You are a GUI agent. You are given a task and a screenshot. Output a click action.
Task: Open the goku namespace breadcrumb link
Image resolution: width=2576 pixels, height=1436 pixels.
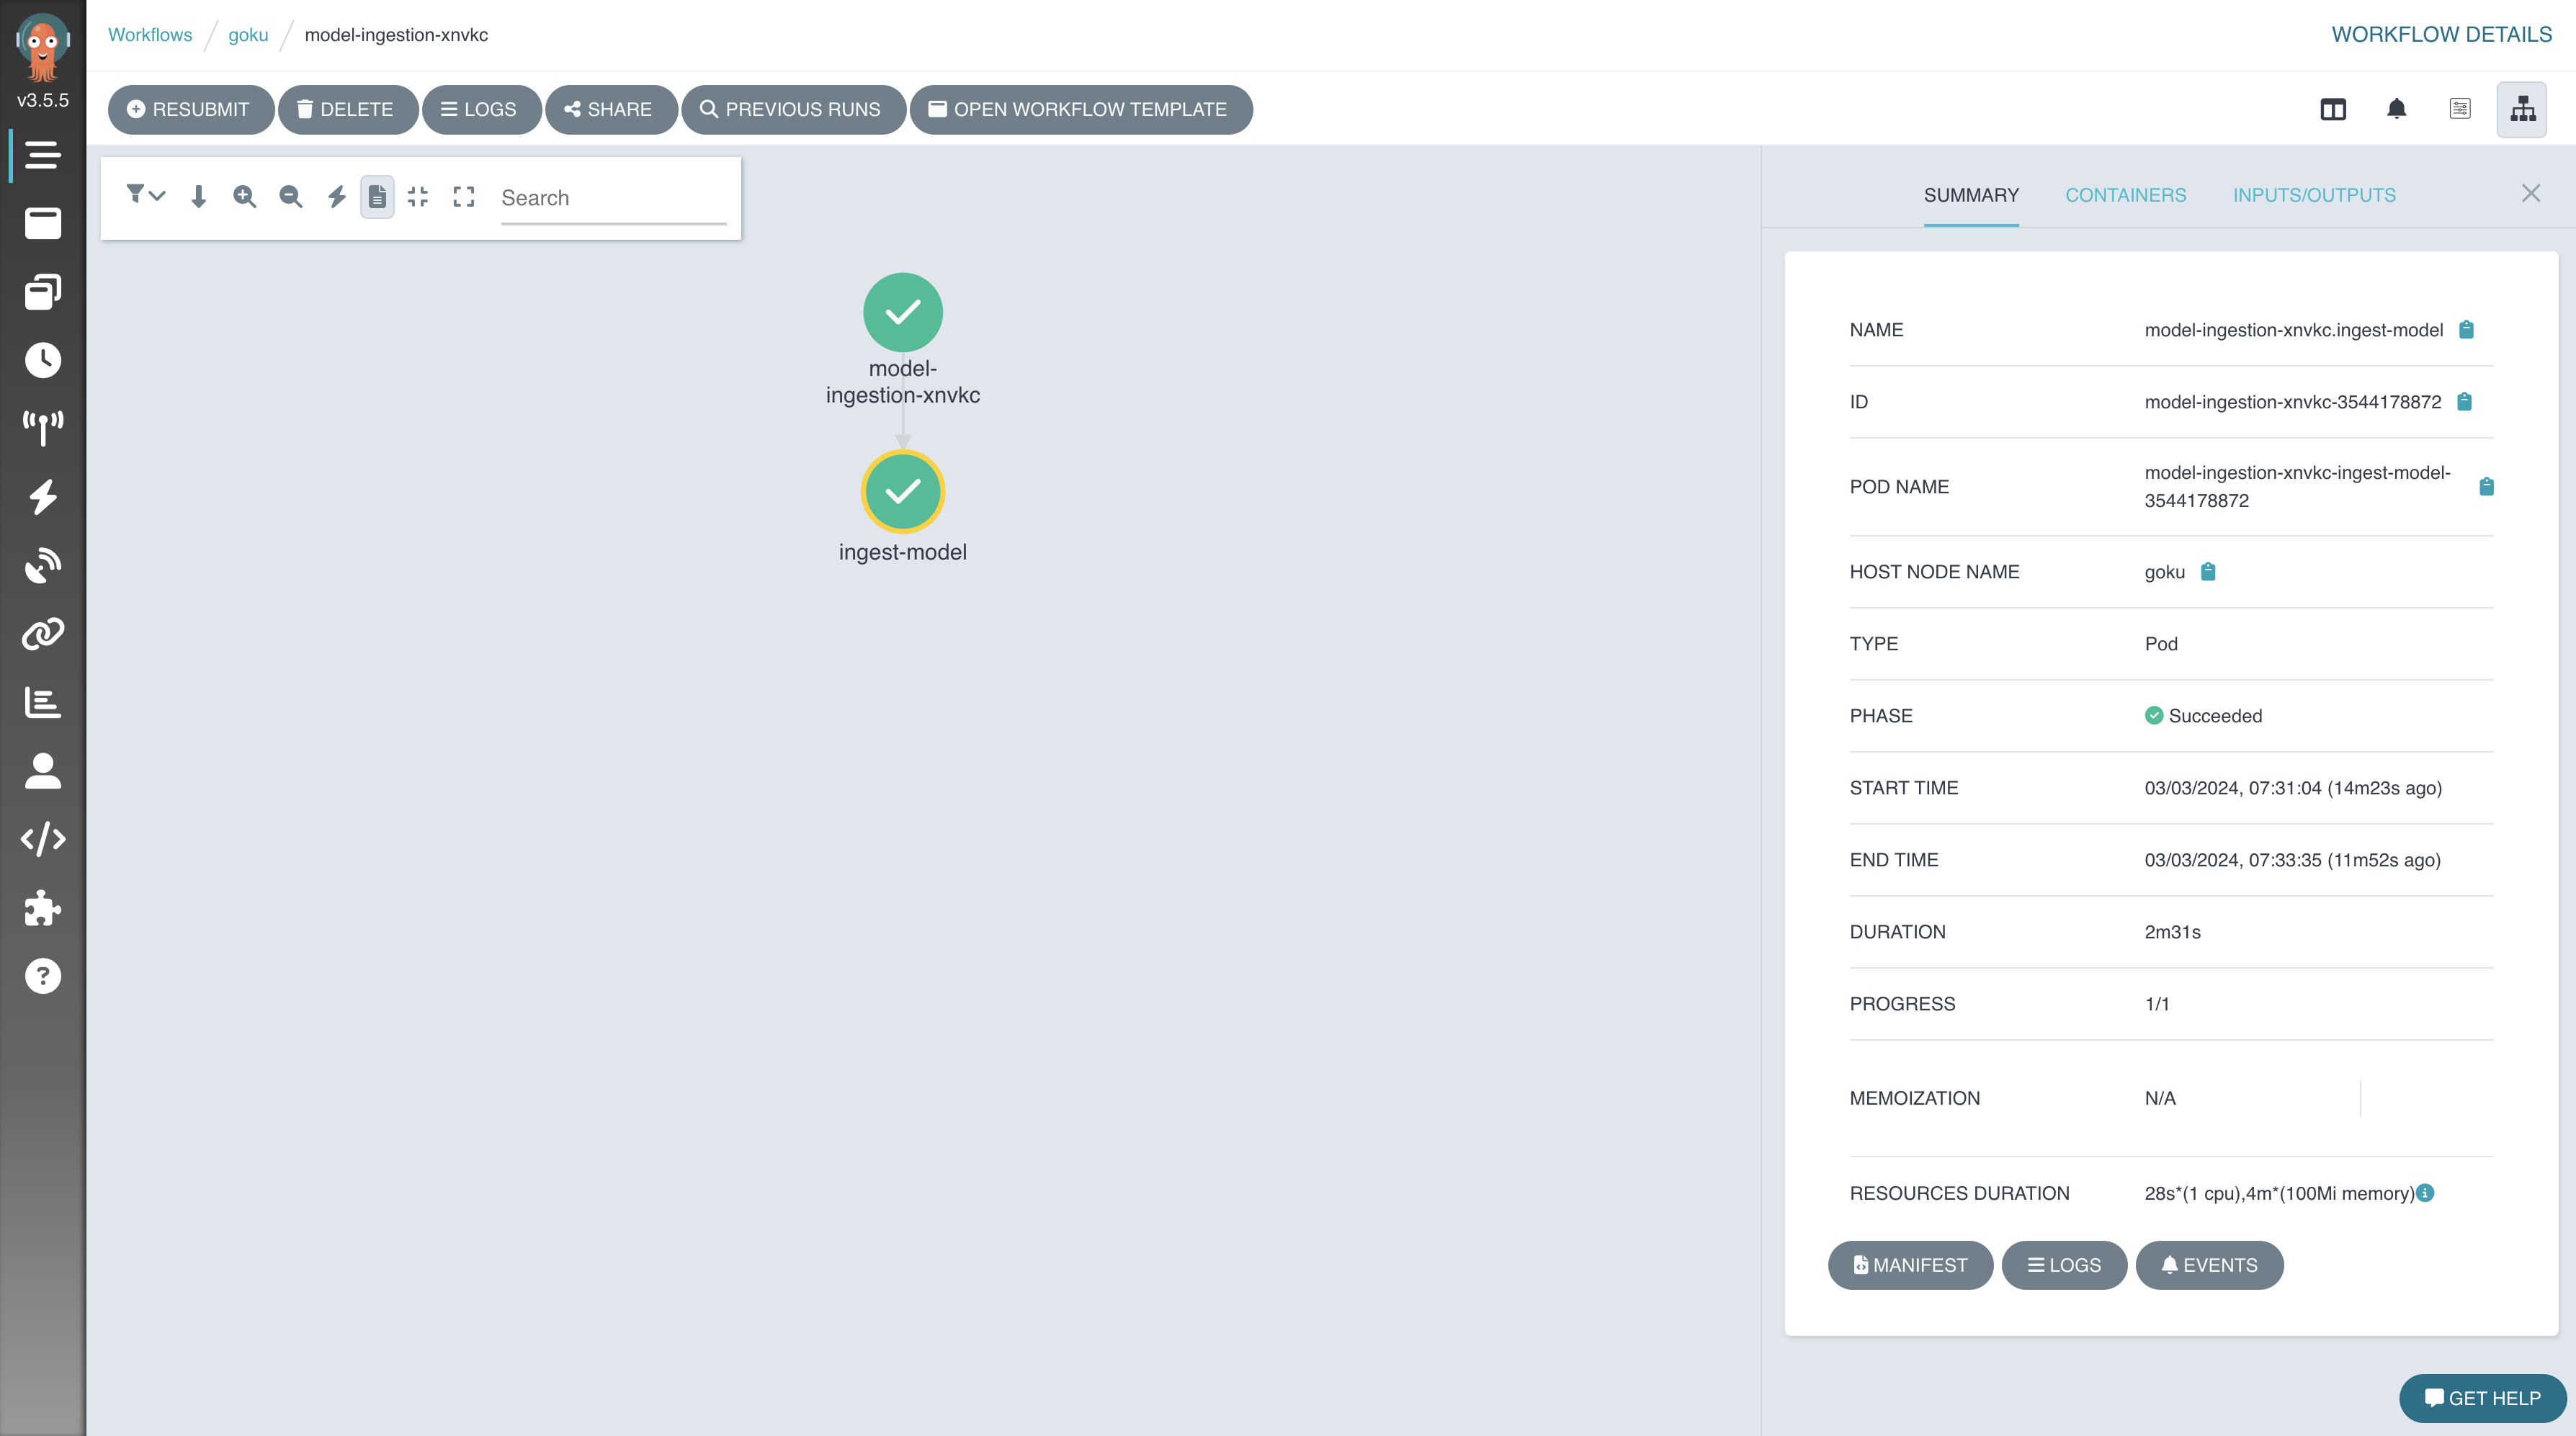[248, 35]
